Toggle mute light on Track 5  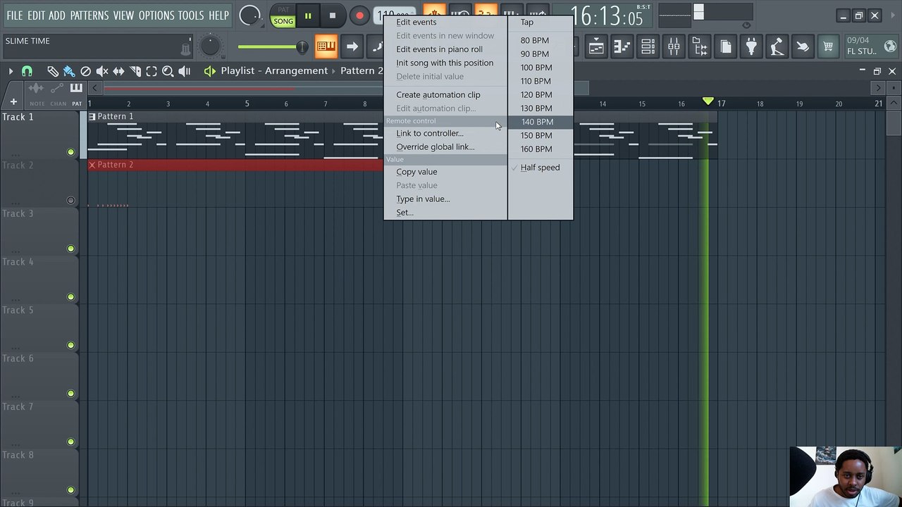70,345
